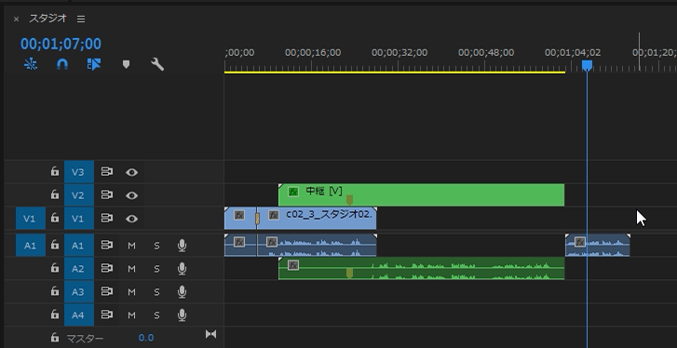Click the marker on the 中継 video clip

pos(349,200)
